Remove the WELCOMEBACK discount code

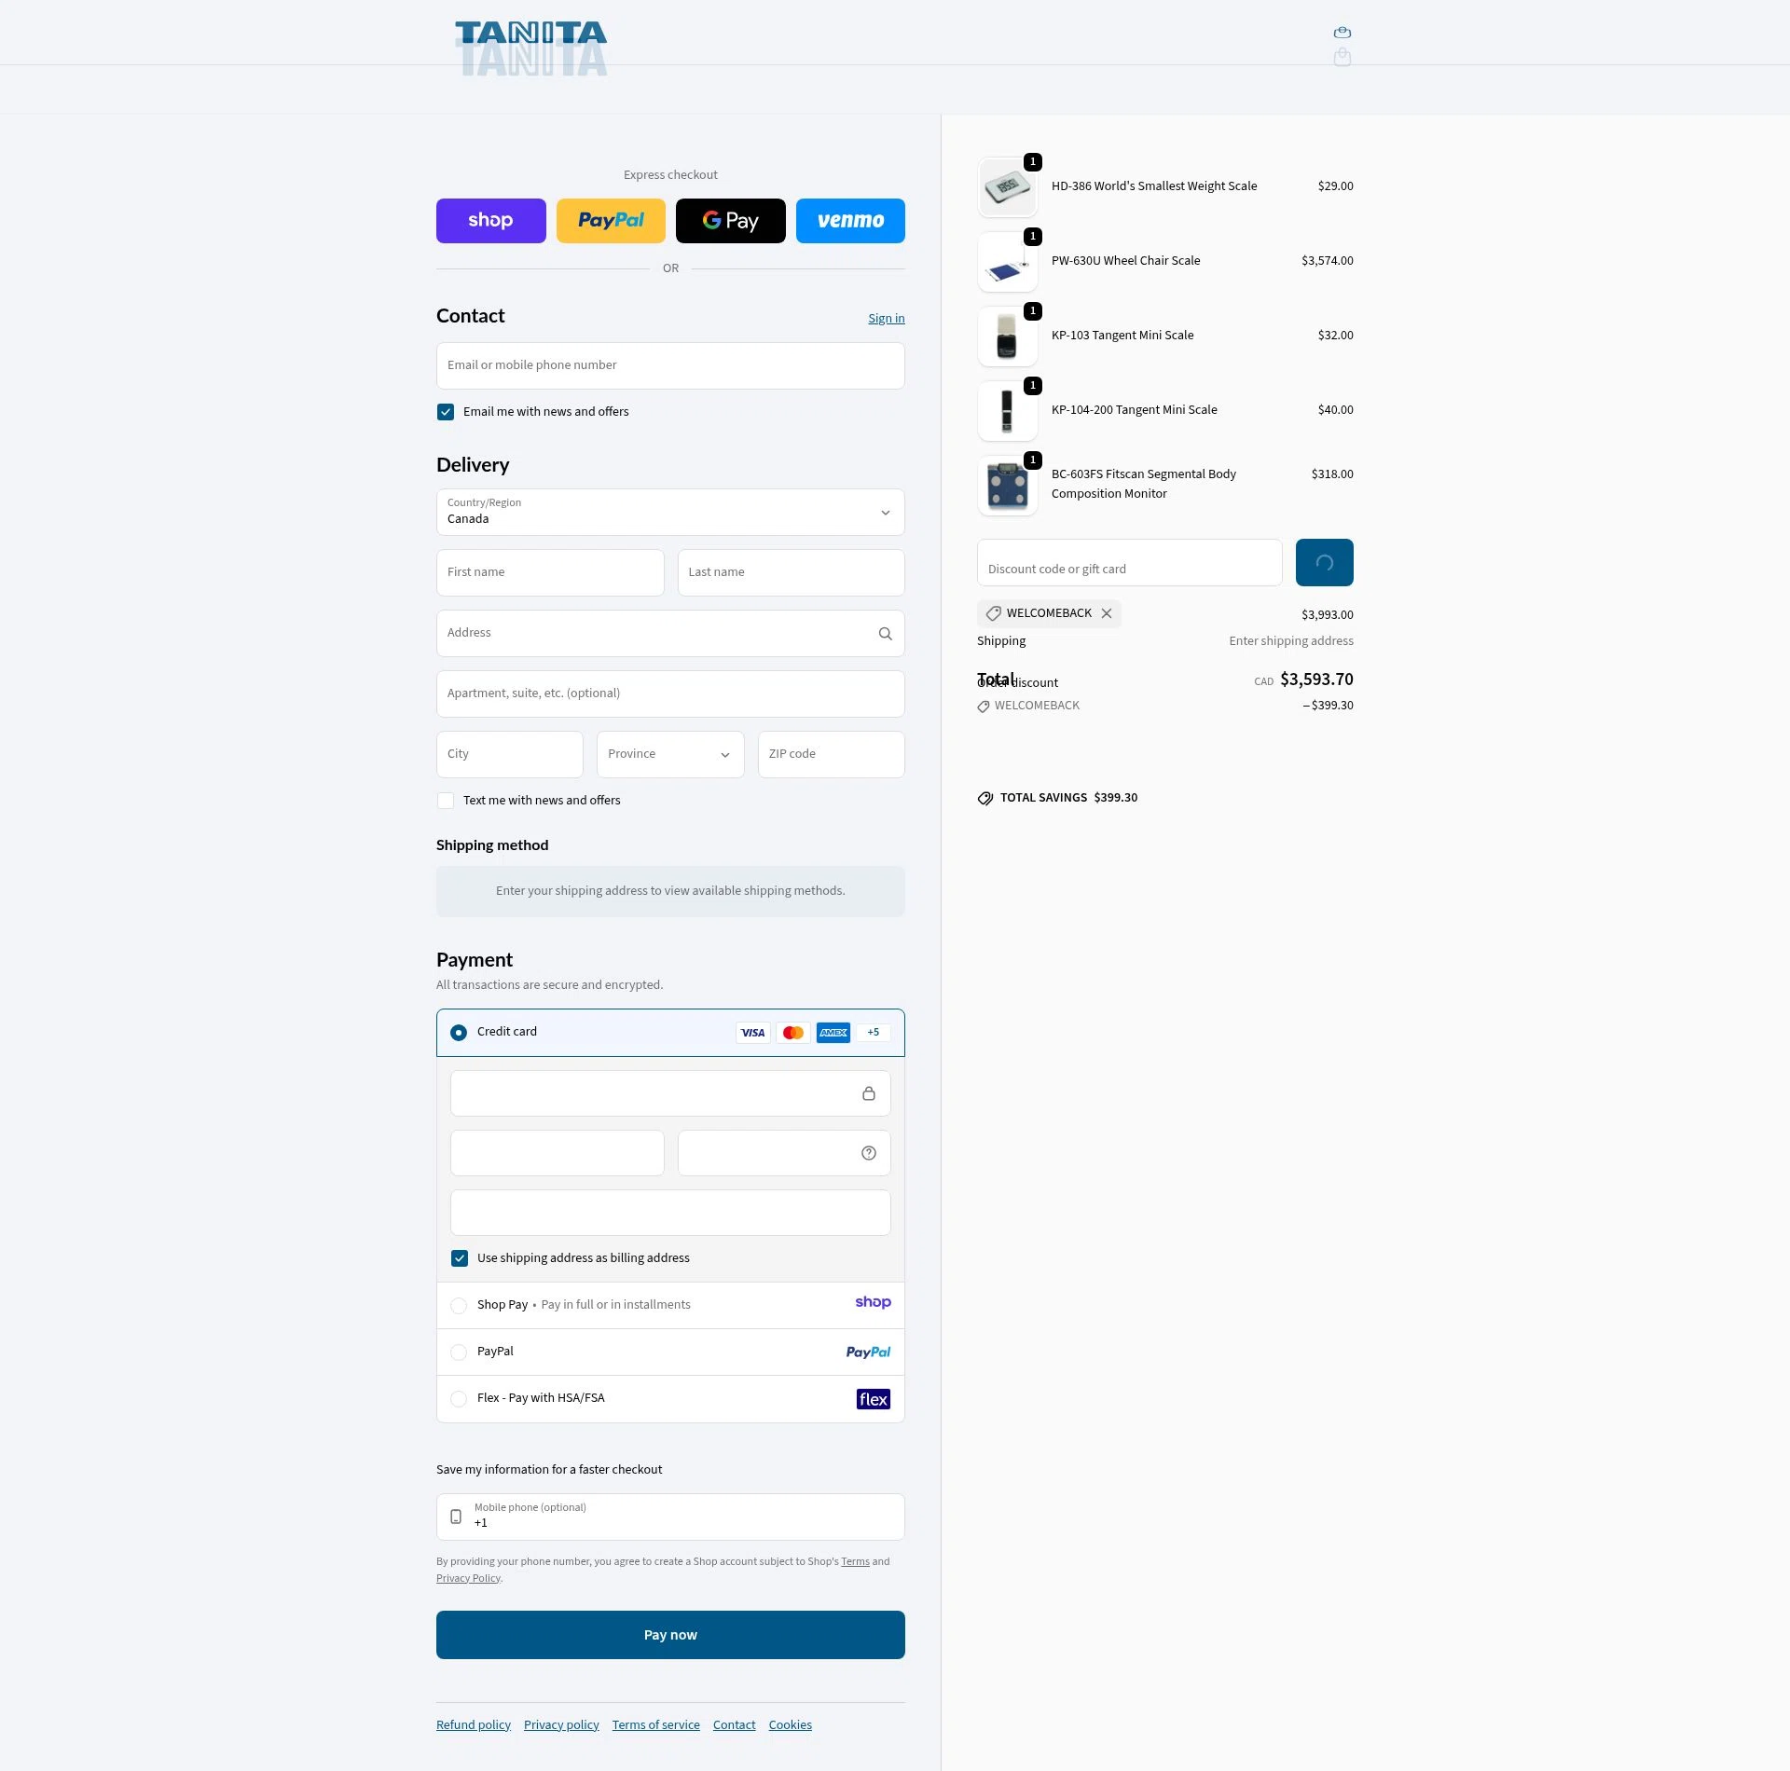tap(1107, 613)
